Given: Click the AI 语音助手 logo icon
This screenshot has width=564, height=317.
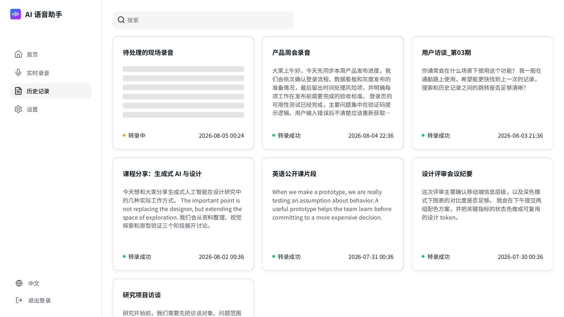Looking at the screenshot, I should pos(16,14).
